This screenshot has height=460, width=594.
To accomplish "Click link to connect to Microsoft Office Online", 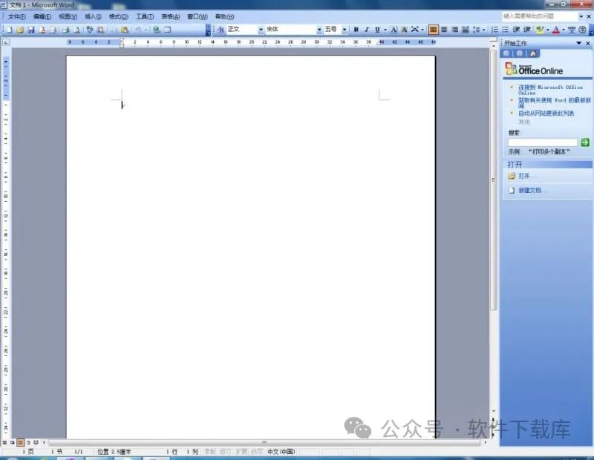I will point(550,90).
